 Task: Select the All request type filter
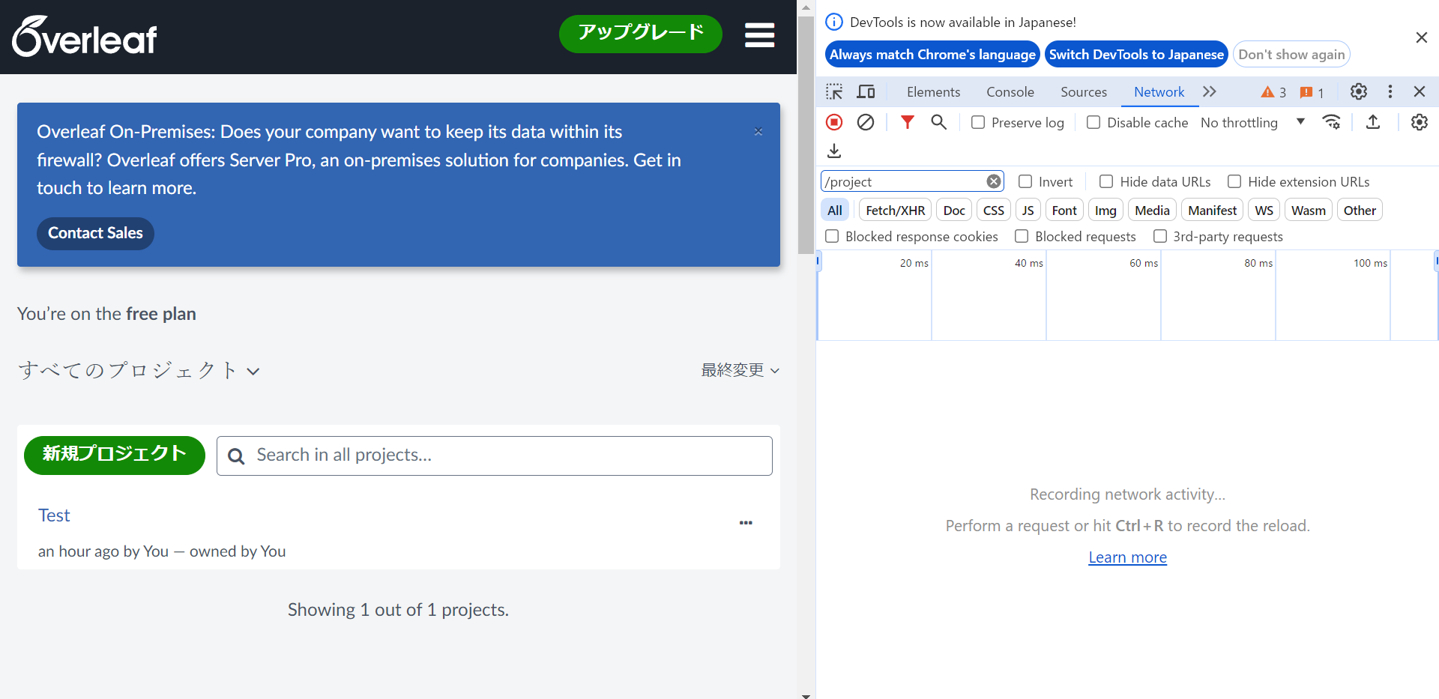click(x=835, y=211)
